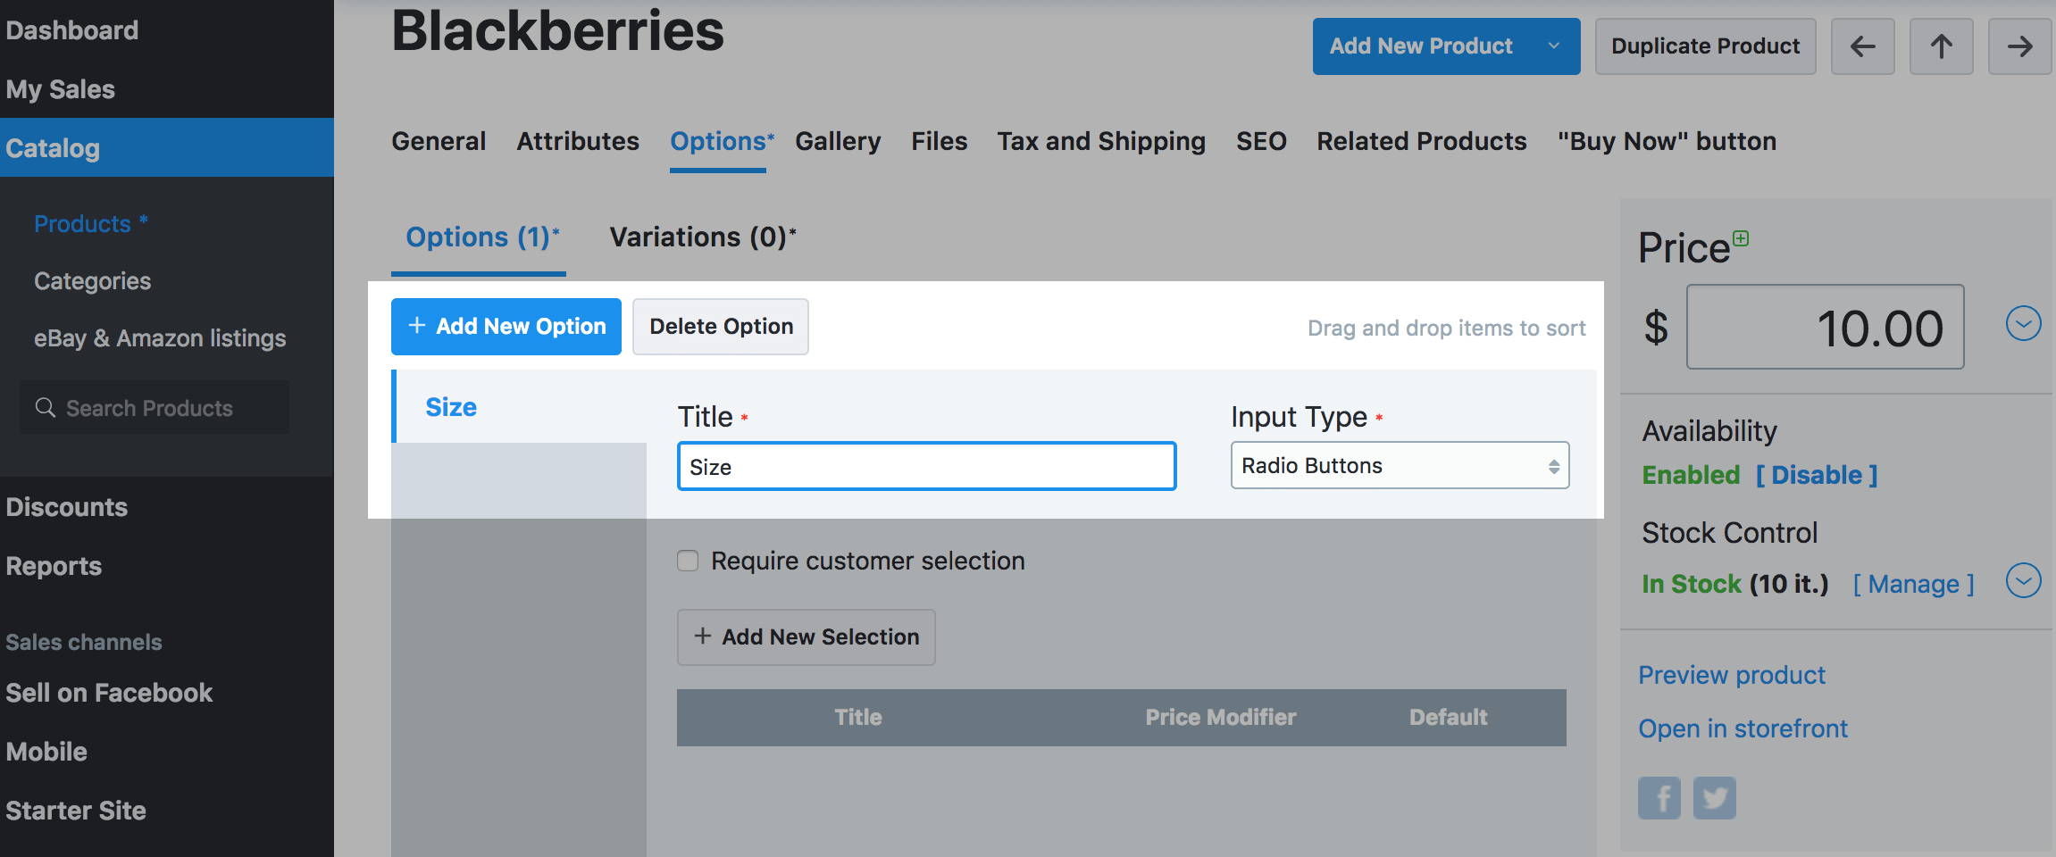
Task: Select Catalog in sidebar
Action: click(x=167, y=148)
